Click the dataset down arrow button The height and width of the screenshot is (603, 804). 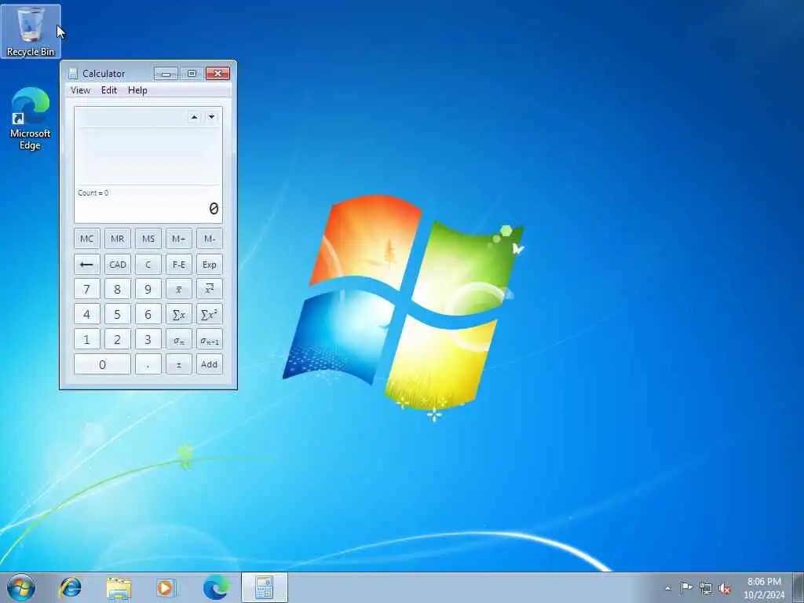(x=211, y=117)
